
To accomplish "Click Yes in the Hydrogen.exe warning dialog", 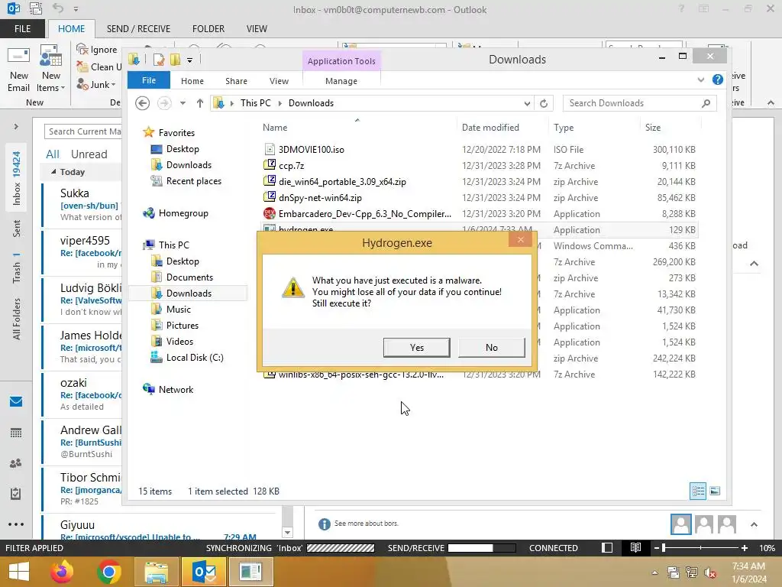I will click(x=416, y=348).
